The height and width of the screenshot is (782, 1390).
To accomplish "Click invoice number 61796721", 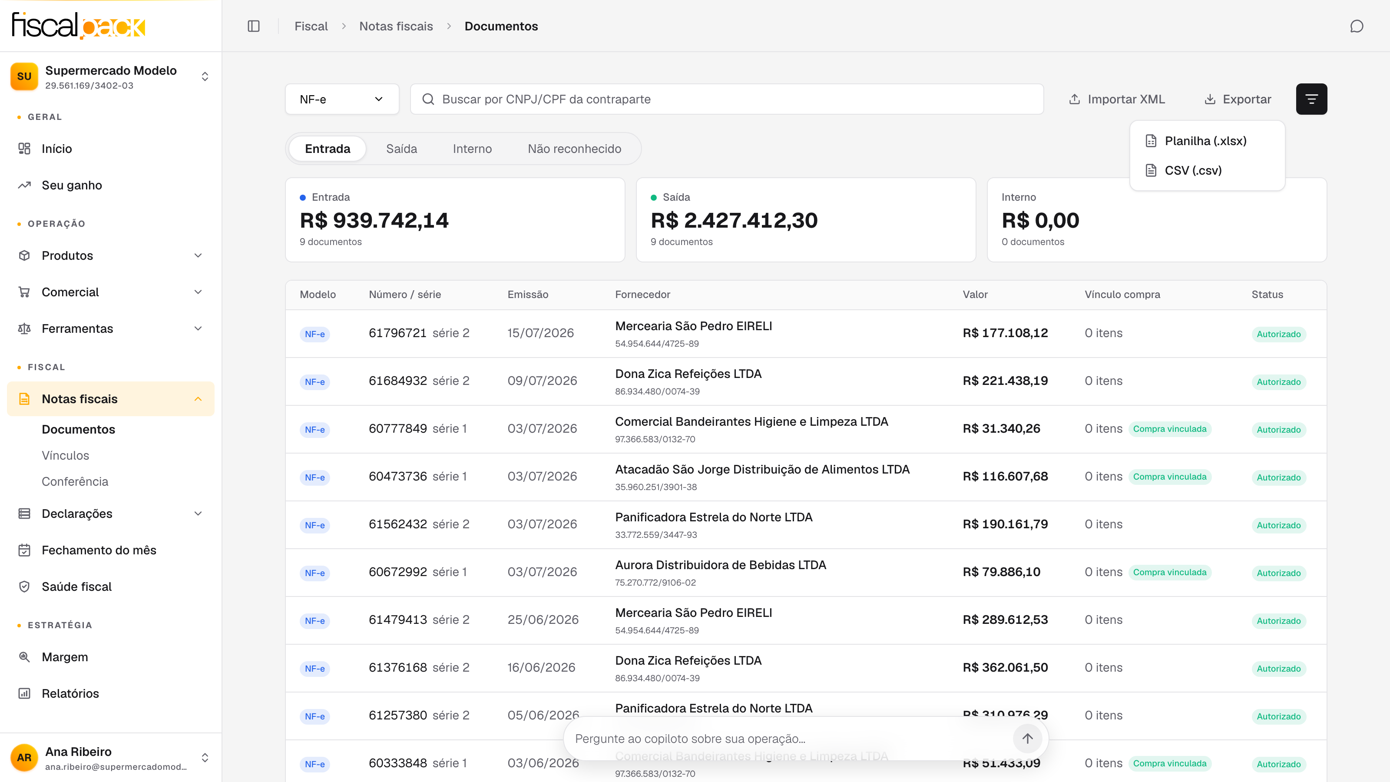I will point(398,333).
